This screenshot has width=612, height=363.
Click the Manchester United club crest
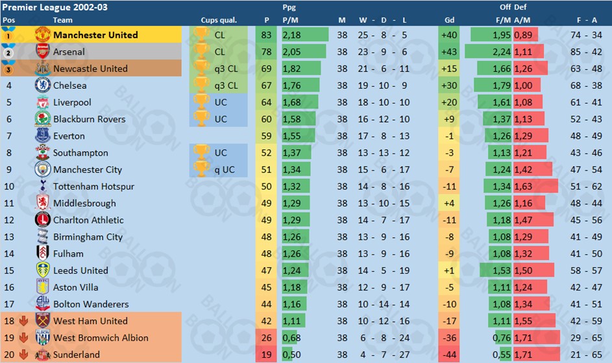[42, 35]
